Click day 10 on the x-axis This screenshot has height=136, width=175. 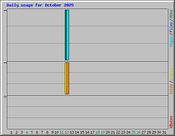(x=56, y=132)
